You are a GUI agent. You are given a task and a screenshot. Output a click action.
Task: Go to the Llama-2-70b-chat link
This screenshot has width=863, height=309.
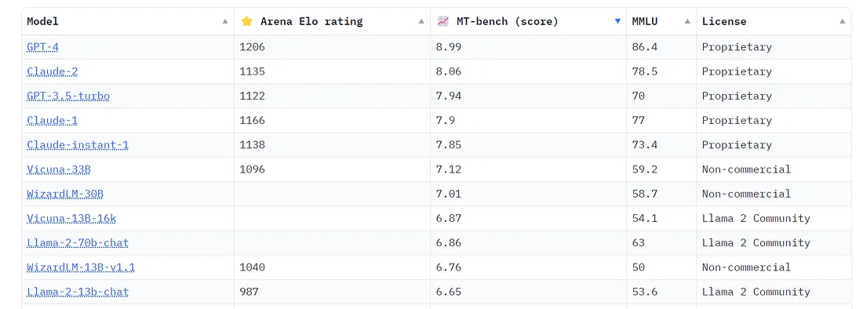click(78, 243)
